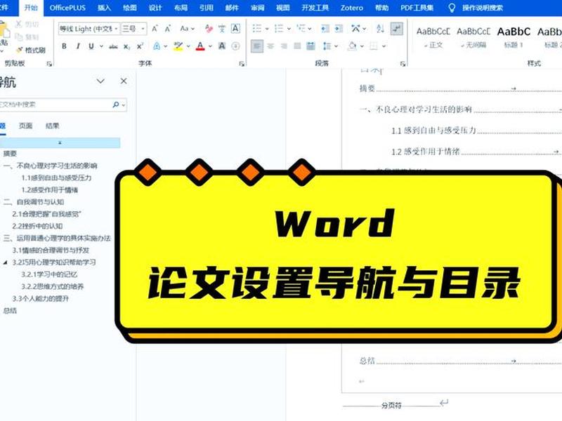This screenshot has width=562, height=421.
Task: Collapse the 3.2巧用心理学知识帮助学习 heading
Action: tap(5, 262)
